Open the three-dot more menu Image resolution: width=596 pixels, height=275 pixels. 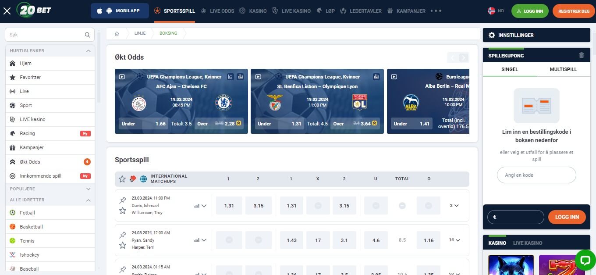(x=436, y=11)
